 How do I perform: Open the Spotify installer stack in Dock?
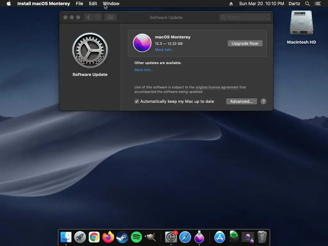pyautogui.click(x=234, y=236)
